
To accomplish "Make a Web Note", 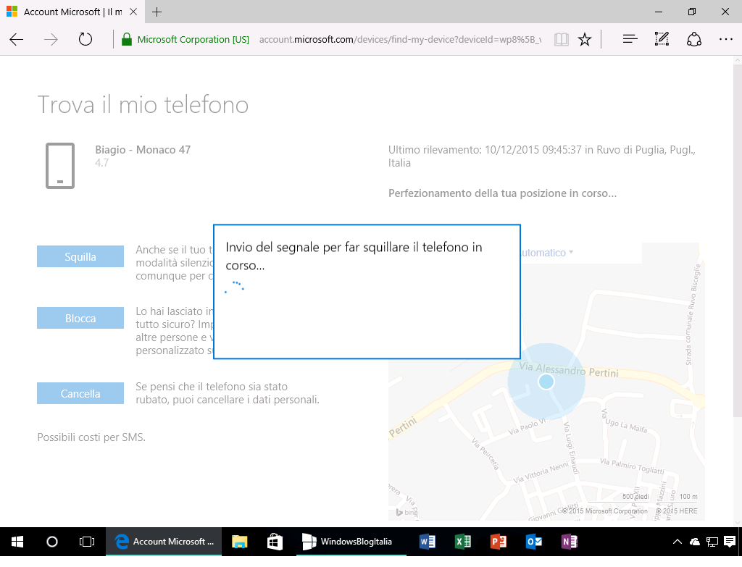I will point(662,39).
